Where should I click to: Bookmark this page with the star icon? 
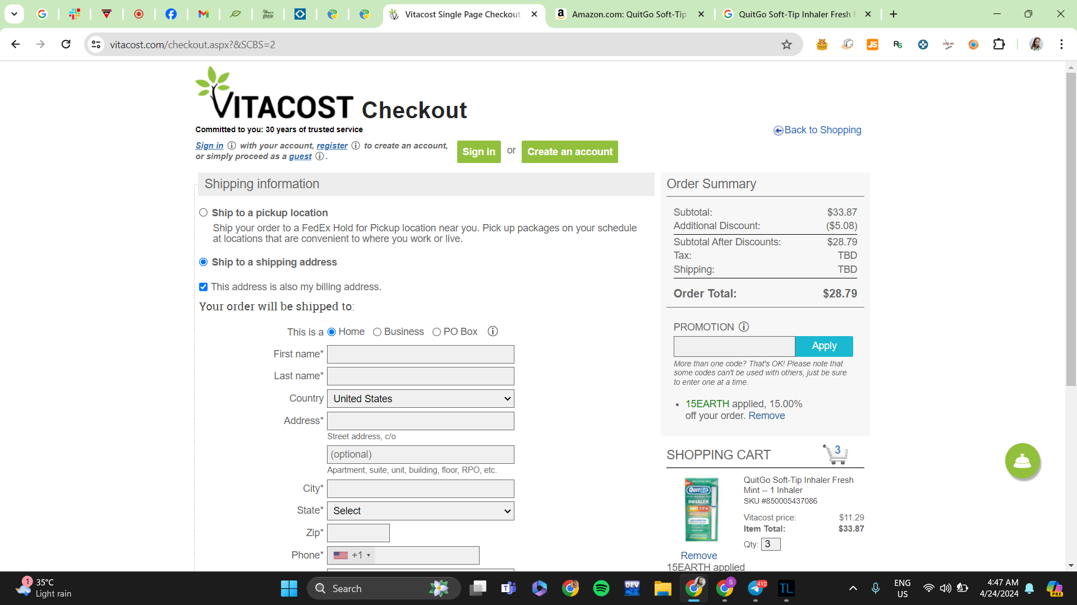point(786,44)
